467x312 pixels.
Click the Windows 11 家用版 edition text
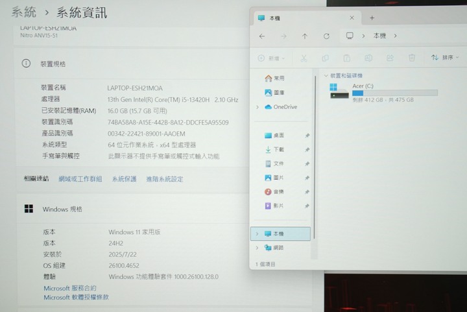click(x=134, y=232)
